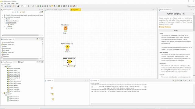Select Loop End in Workflow Coach list
This screenshot has width=195, height=109.
click(6, 56)
